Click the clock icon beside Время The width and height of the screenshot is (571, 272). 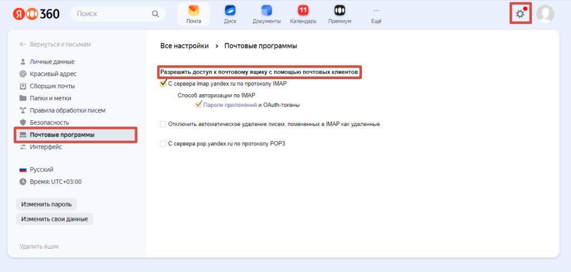click(x=23, y=181)
